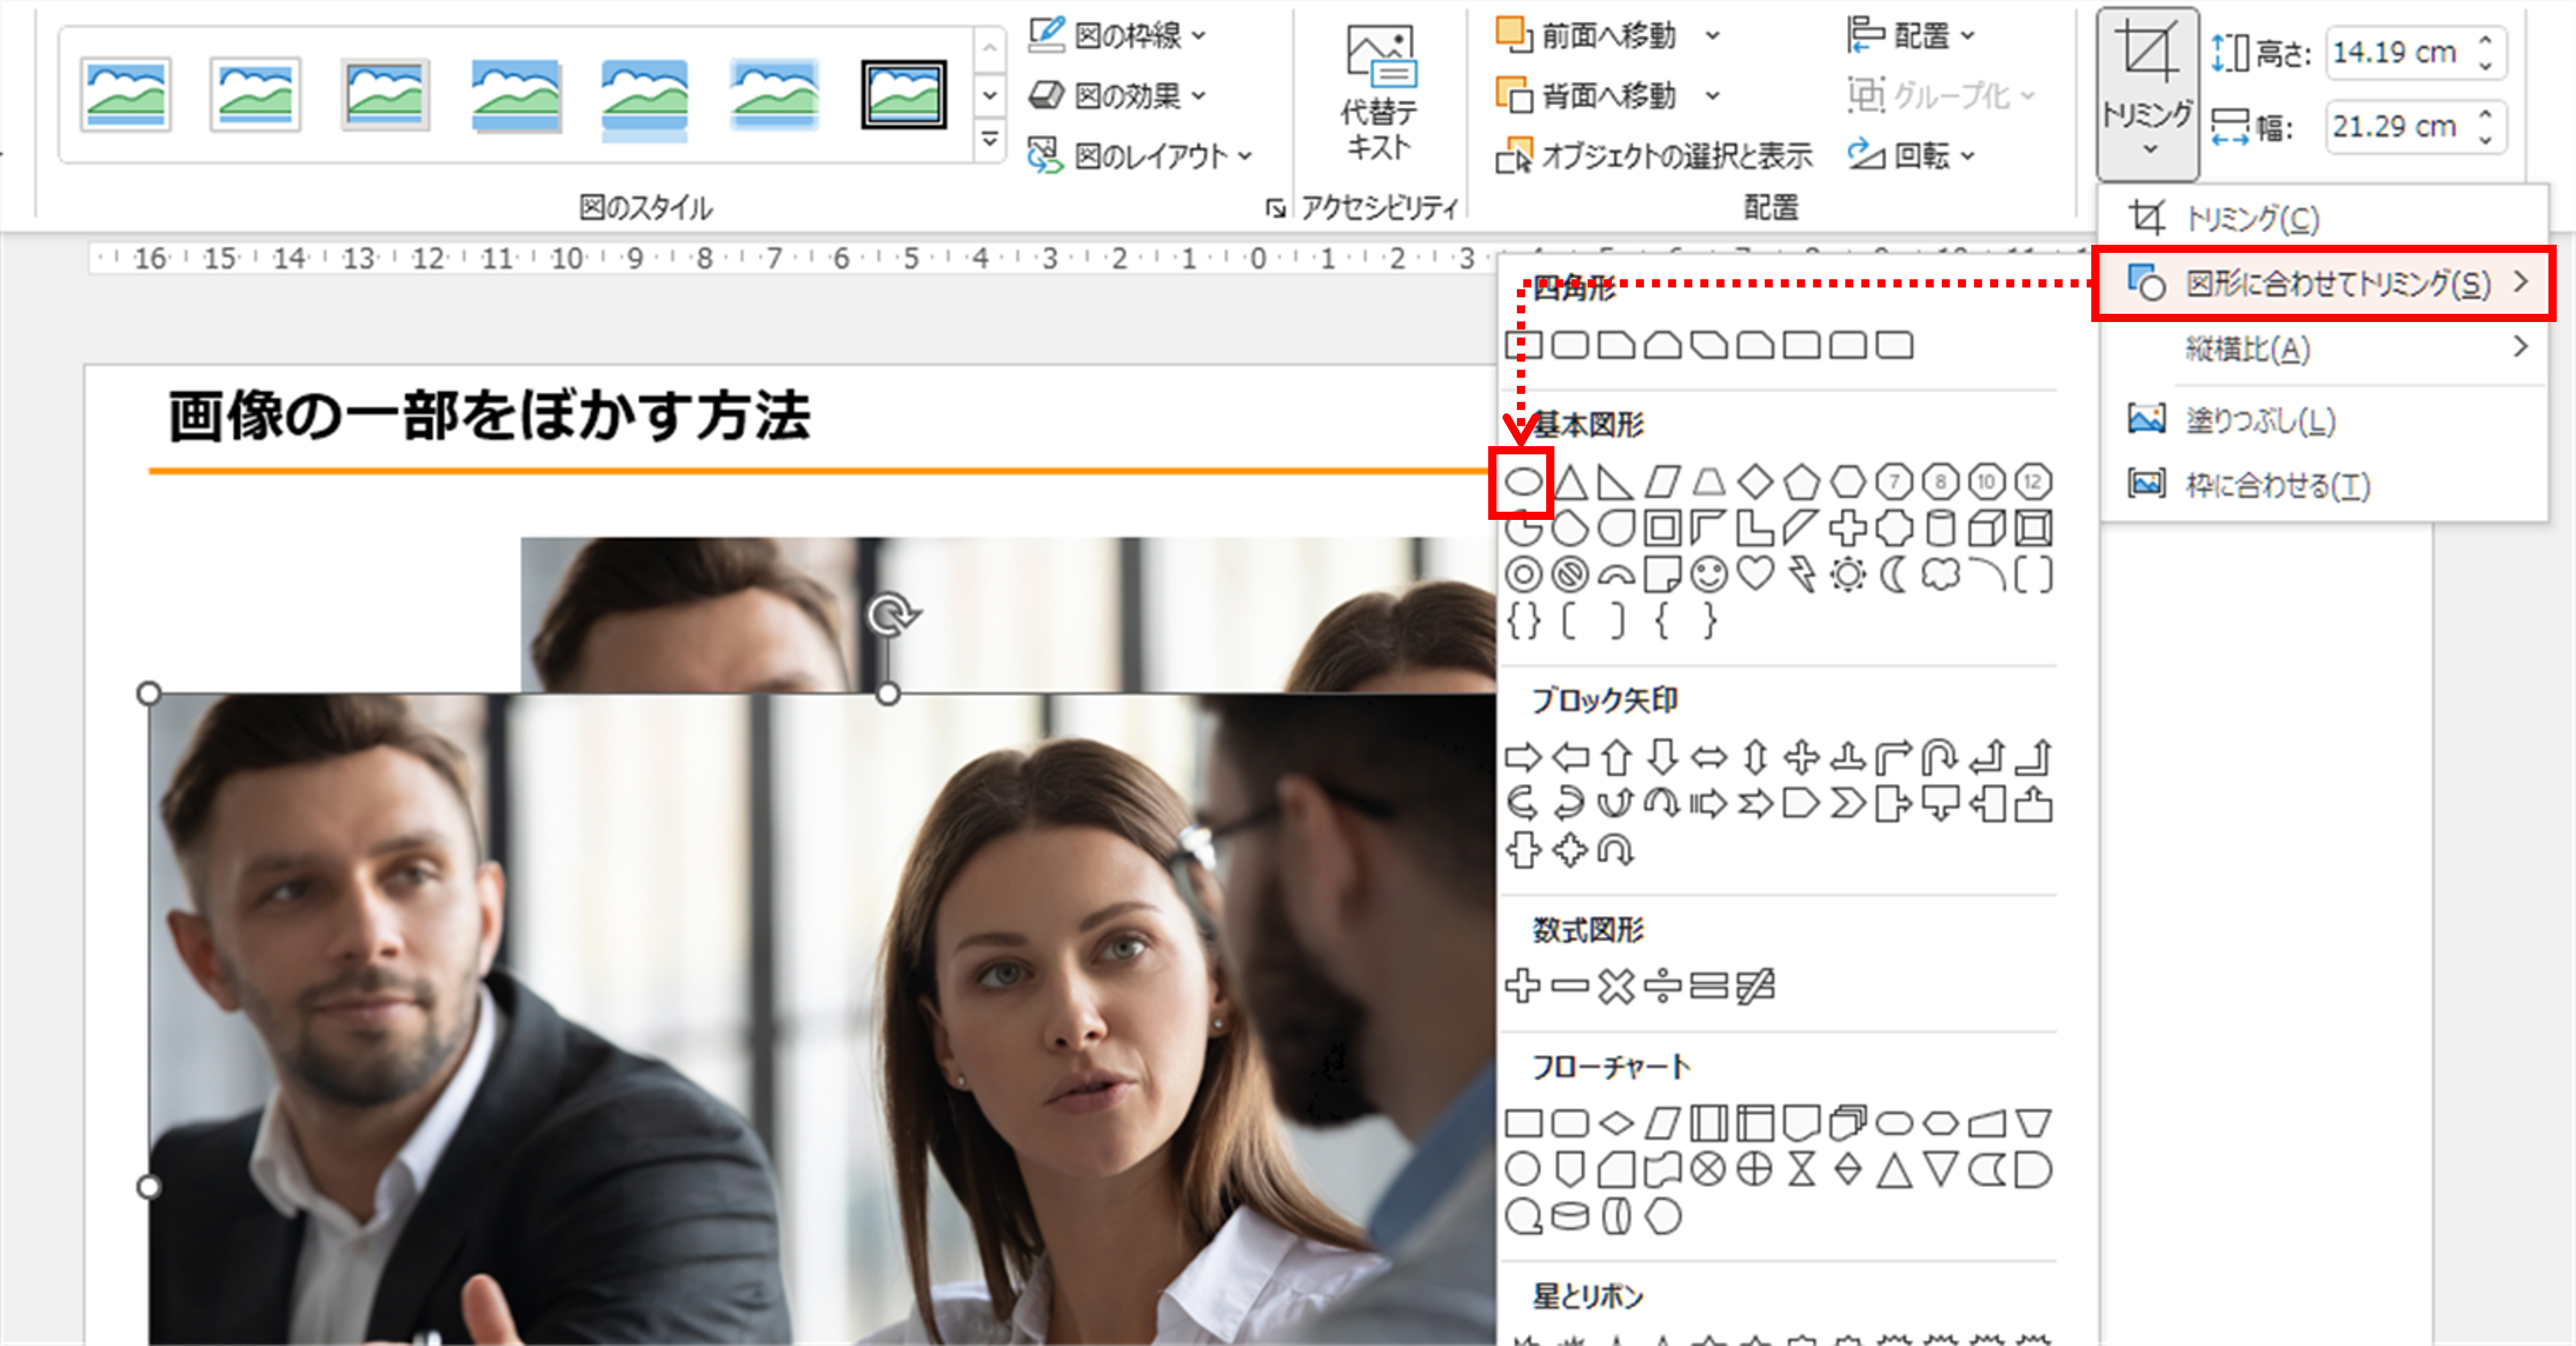The height and width of the screenshot is (1346, 2576).
Task: Select the right arrow in ブロック矢印
Action: coord(1524,757)
